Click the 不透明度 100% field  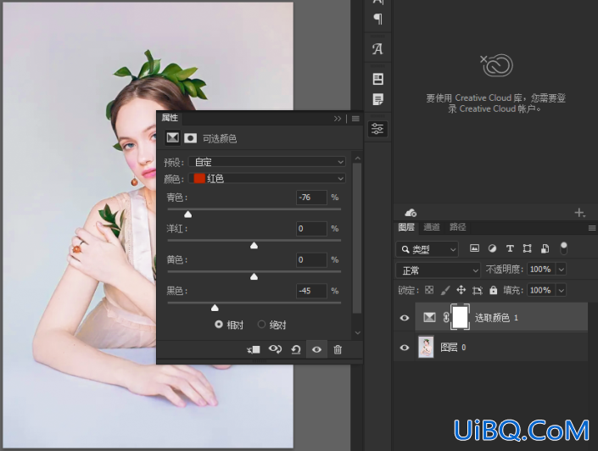(x=541, y=269)
